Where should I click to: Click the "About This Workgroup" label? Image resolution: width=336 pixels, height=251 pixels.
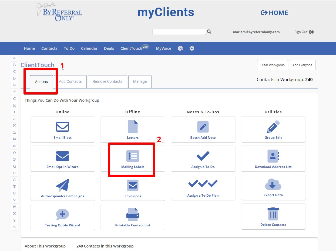point(45,246)
